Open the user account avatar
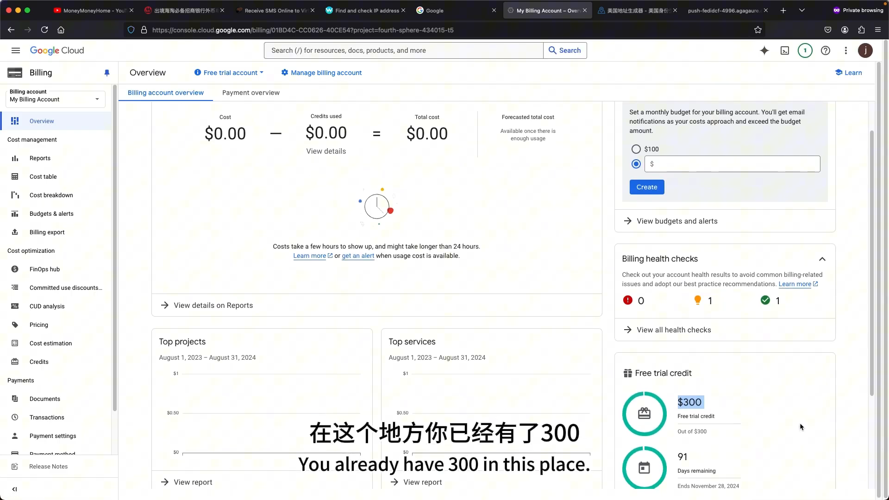The width and height of the screenshot is (889, 500). [x=865, y=50]
